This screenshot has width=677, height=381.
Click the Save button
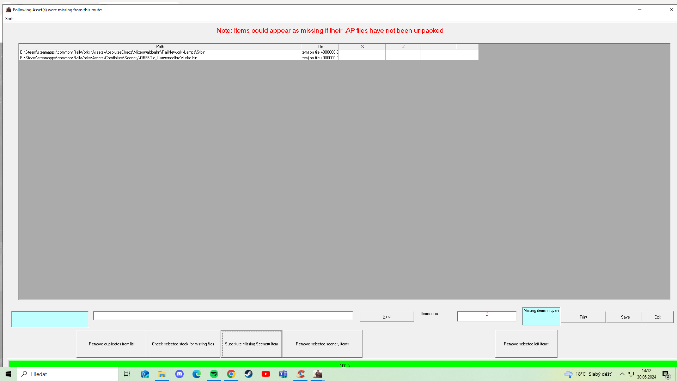pos(625,317)
